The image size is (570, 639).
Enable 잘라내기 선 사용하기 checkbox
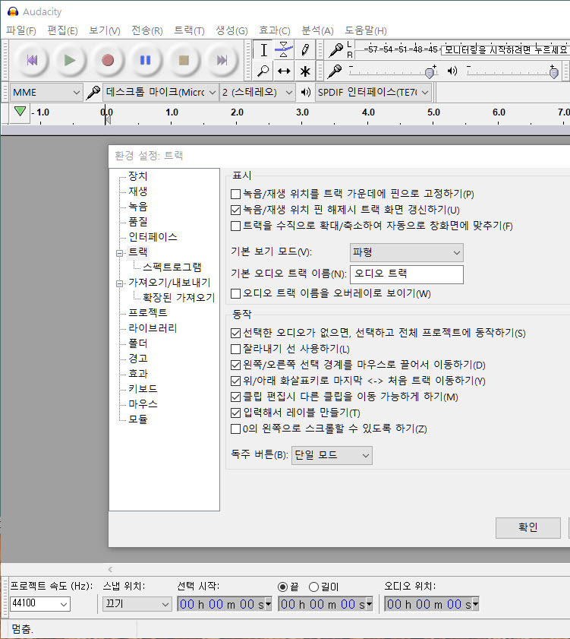(x=235, y=349)
